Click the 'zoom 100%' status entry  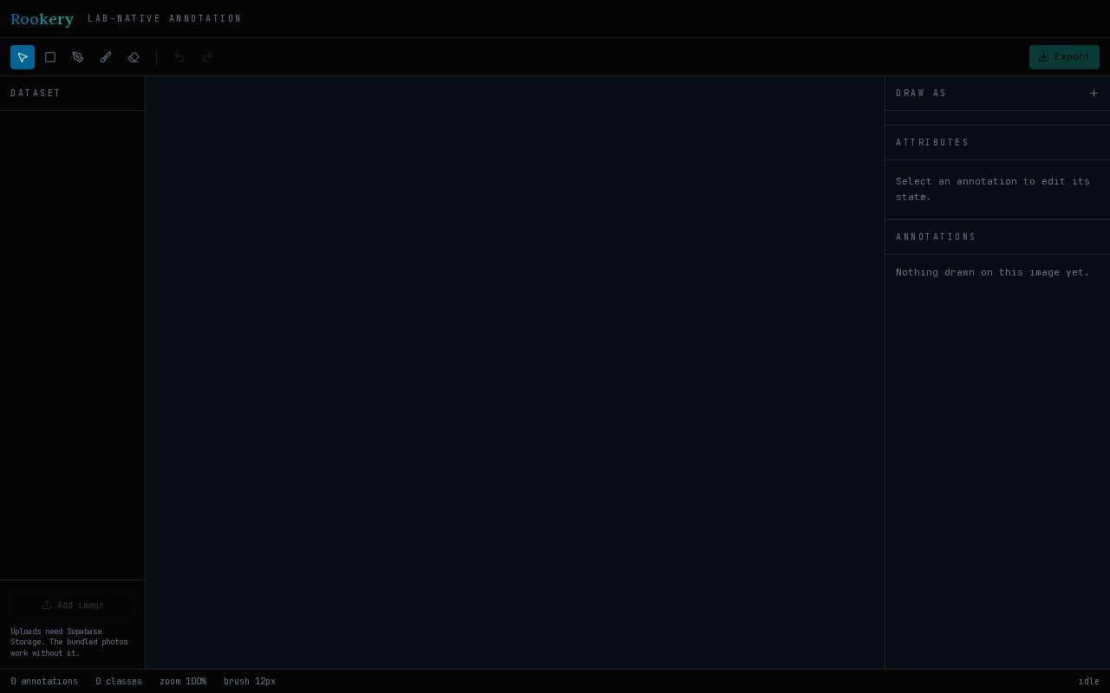[183, 681]
